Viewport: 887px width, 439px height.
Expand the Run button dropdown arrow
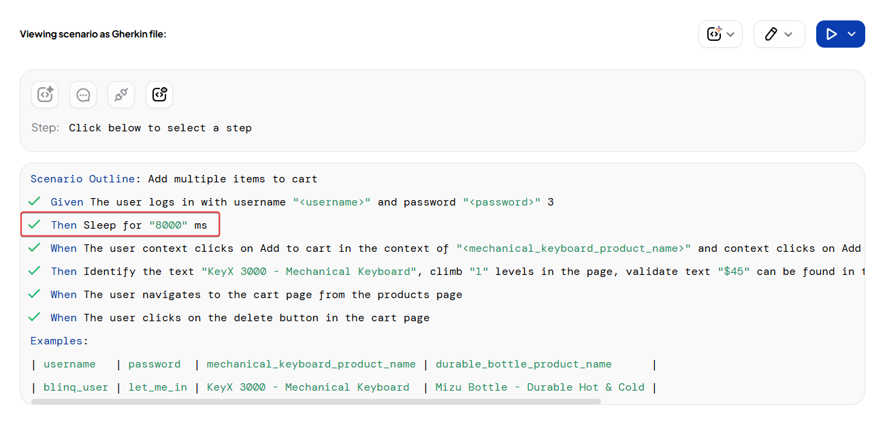(852, 34)
